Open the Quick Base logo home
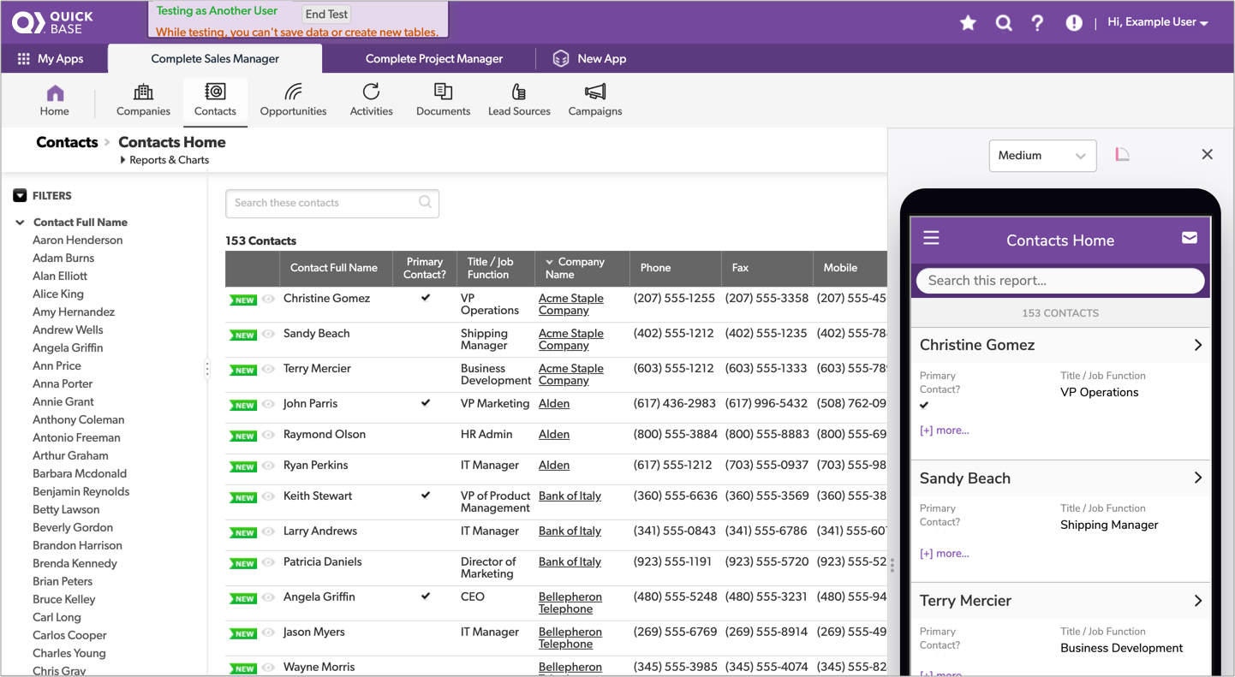The height and width of the screenshot is (677, 1235). (x=52, y=22)
